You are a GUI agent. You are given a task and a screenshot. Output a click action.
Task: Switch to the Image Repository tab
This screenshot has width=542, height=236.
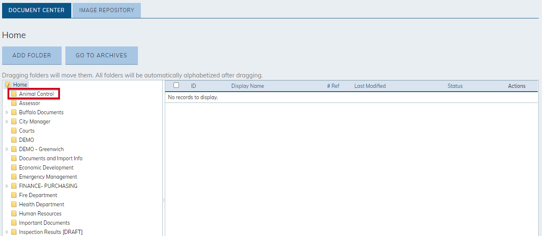pyautogui.click(x=106, y=10)
